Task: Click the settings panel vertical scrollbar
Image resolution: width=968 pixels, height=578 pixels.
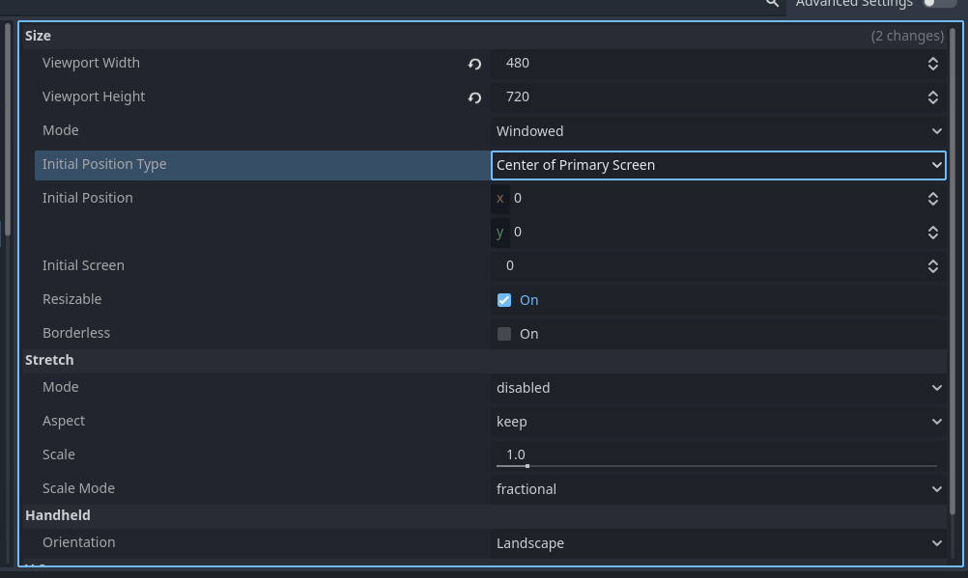Action: (x=954, y=270)
